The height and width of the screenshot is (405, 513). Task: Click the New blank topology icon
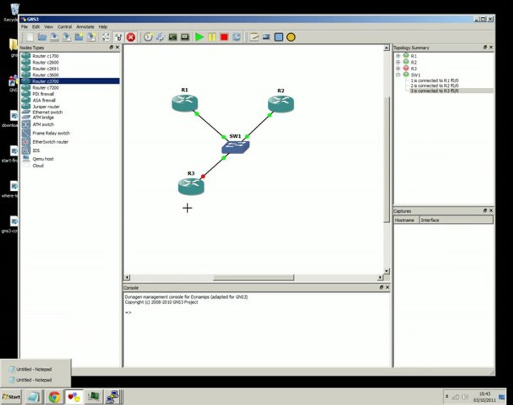(30, 37)
